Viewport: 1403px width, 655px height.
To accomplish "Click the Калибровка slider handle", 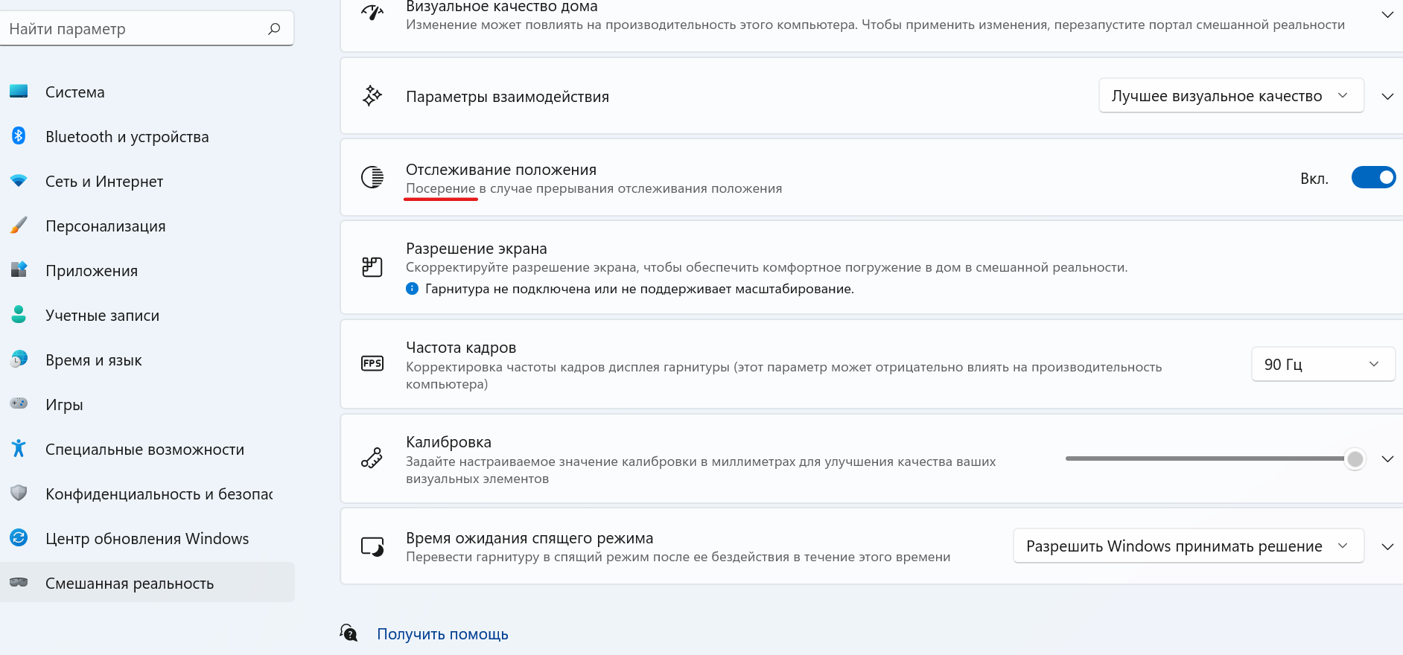I will tap(1355, 459).
